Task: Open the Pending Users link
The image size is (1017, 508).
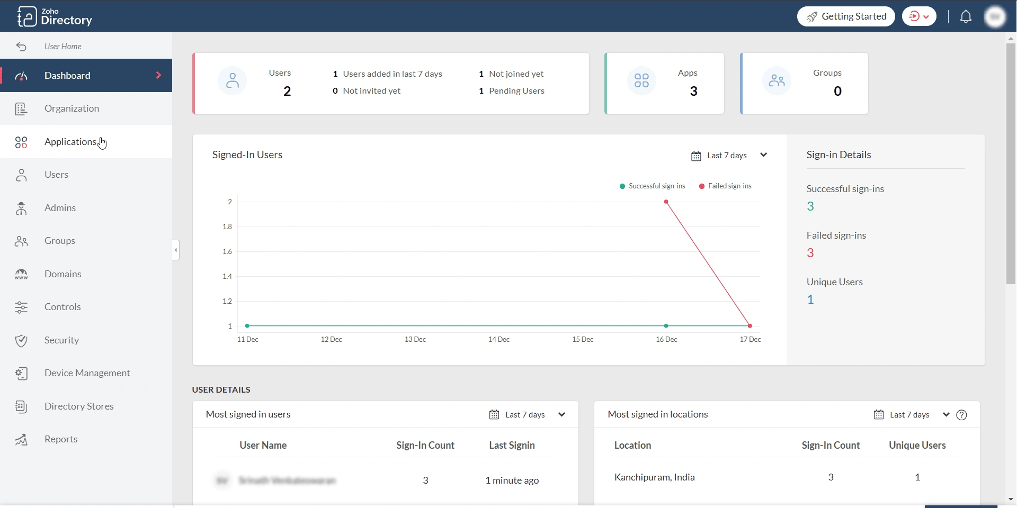Action: [516, 91]
